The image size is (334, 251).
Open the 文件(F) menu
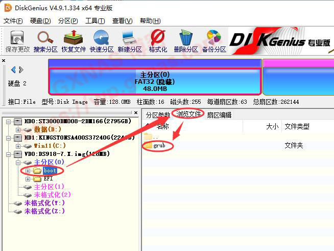(x=13, y=21)
